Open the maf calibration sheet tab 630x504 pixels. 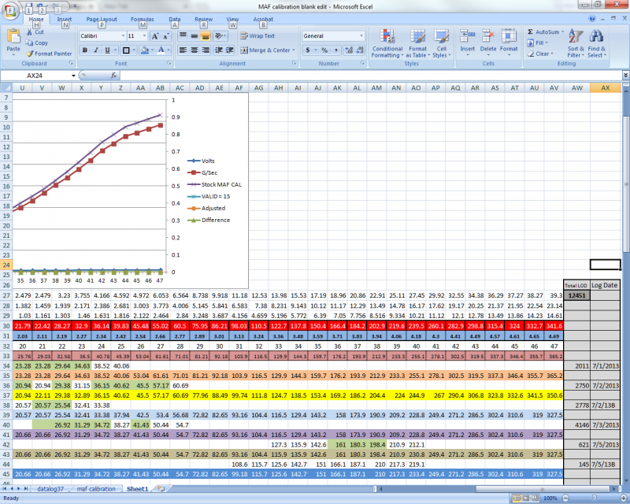[x=96, y=489]
